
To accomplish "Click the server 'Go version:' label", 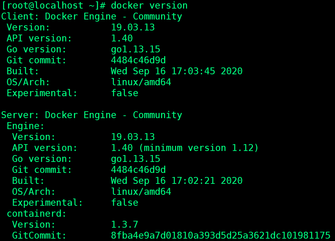I will point(42,159).
